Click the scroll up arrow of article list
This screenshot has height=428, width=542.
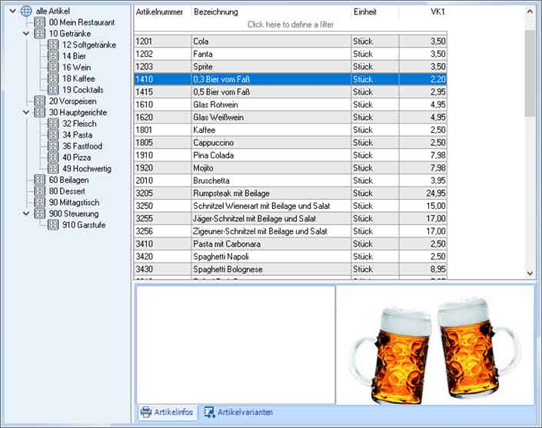[x=530, y=12]
